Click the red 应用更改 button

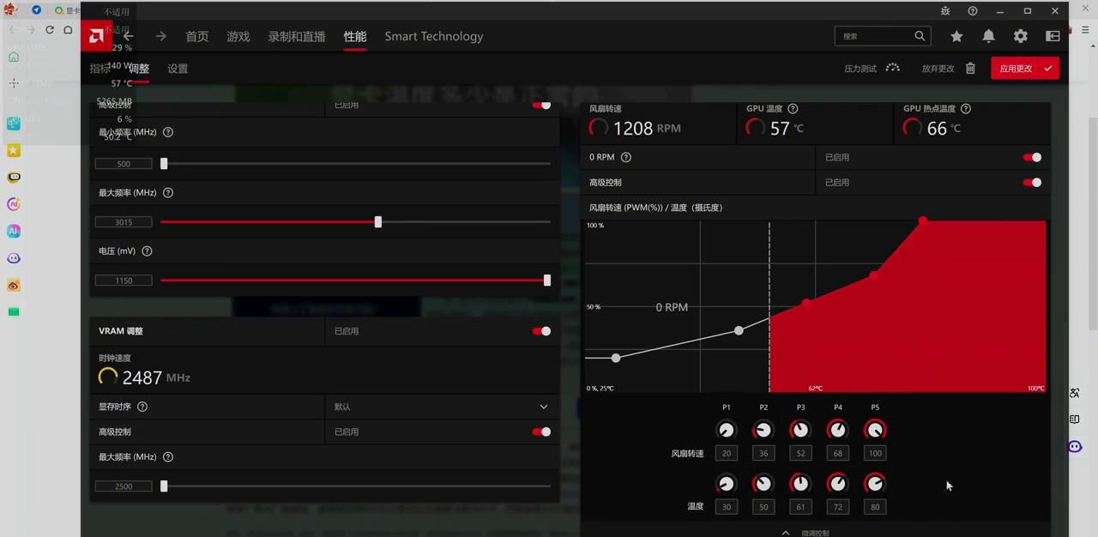1025,69
